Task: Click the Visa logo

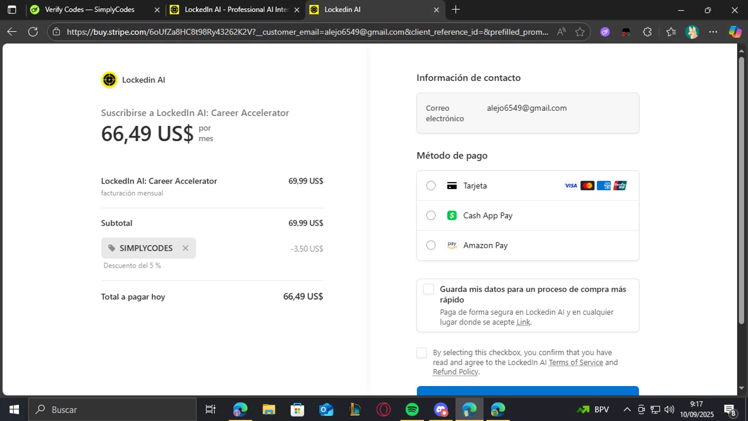Action: tap(571, 186)
